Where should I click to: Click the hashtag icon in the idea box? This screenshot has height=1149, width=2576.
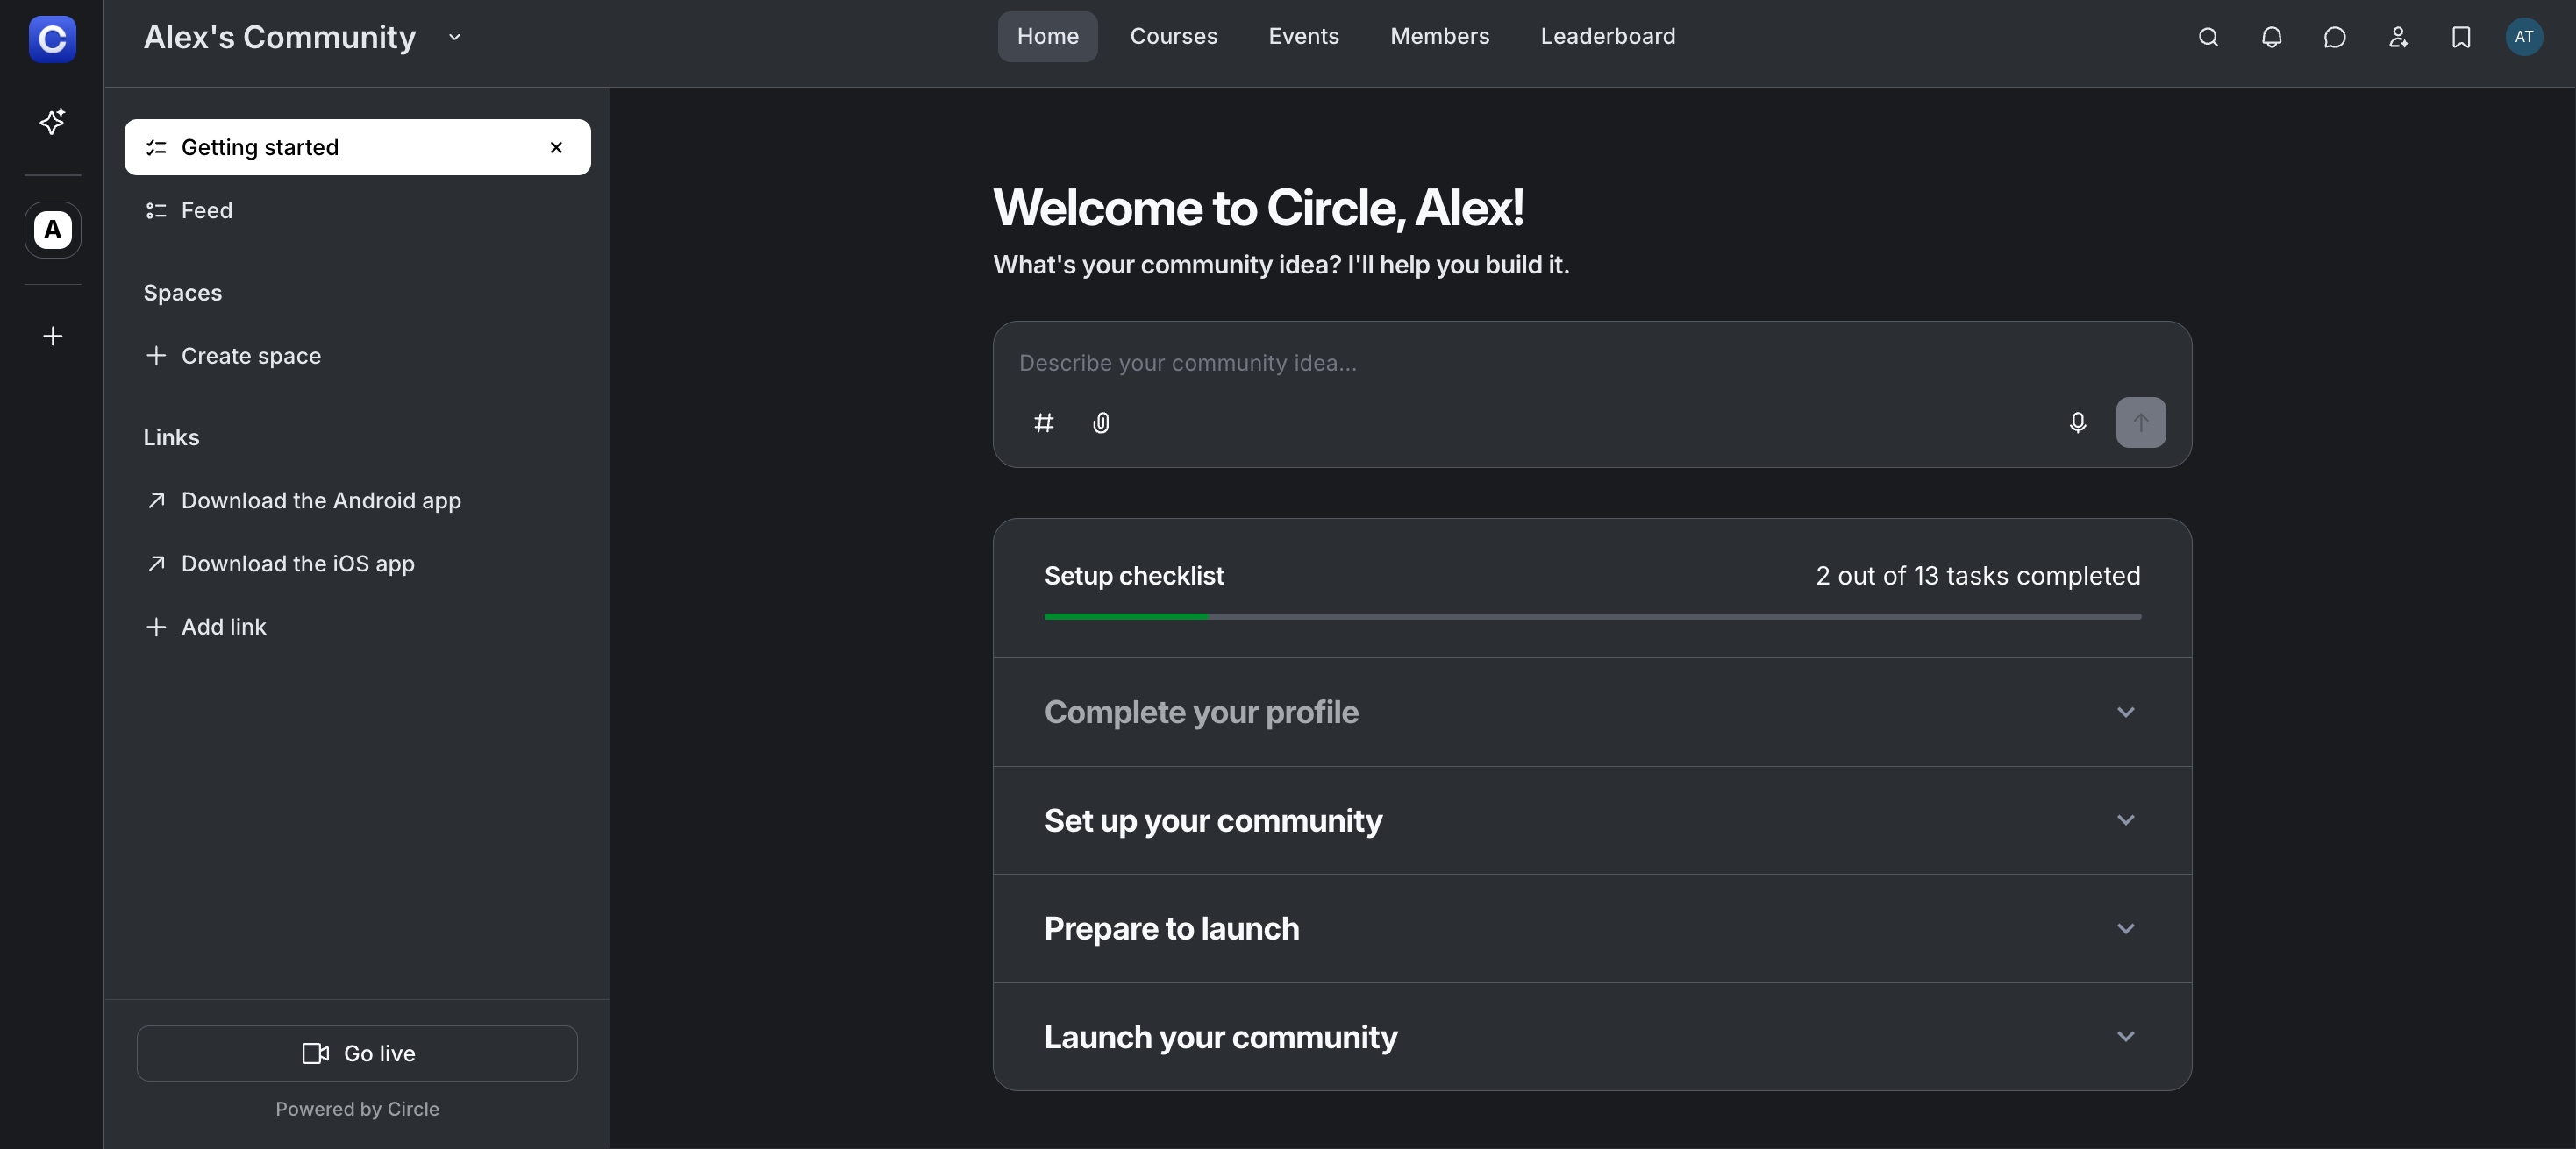coord(1043,422)
